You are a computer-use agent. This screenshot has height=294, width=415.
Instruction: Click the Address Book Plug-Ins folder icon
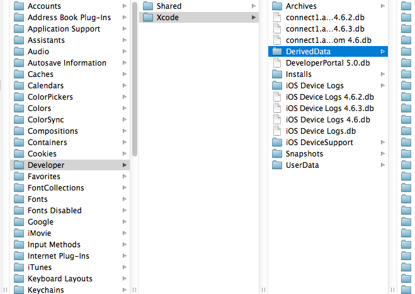(x=19, y=17)
